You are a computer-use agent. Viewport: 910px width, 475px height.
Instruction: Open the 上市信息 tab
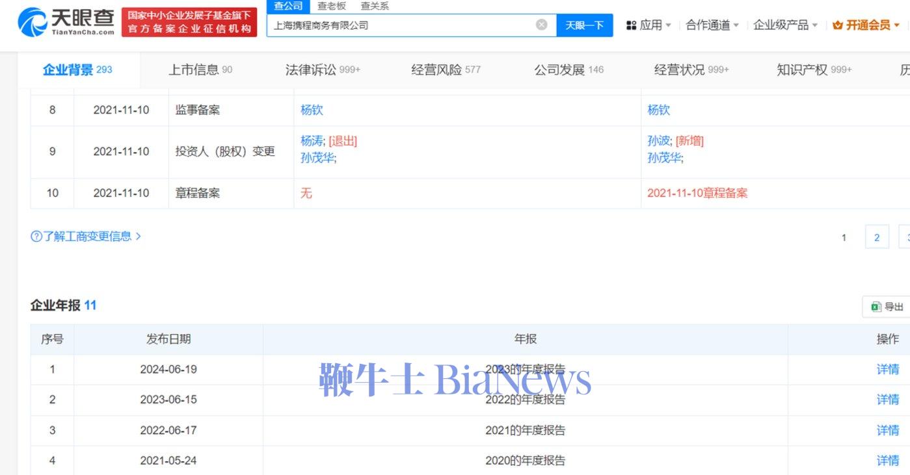200,70
